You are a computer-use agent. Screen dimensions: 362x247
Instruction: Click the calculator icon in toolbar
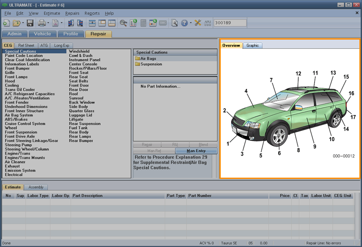pyautogui.click(x=143, y=23)
